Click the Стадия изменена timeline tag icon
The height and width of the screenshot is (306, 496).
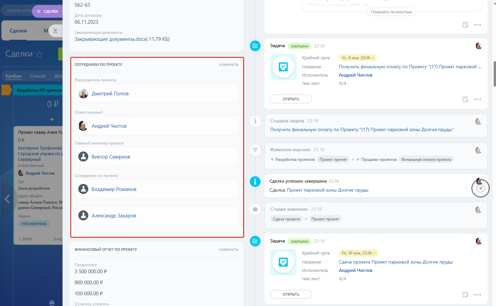(255, 209)
